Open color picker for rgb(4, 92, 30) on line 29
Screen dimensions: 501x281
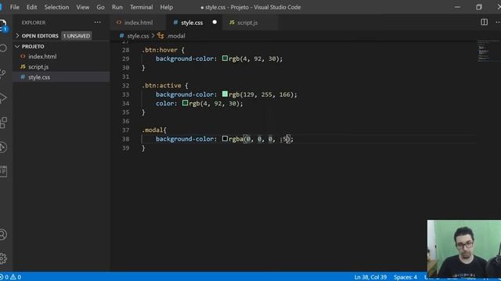[x=225, y=59]
